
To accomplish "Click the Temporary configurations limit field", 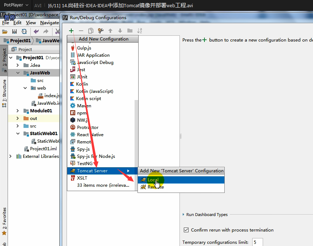I will [257, 242].
